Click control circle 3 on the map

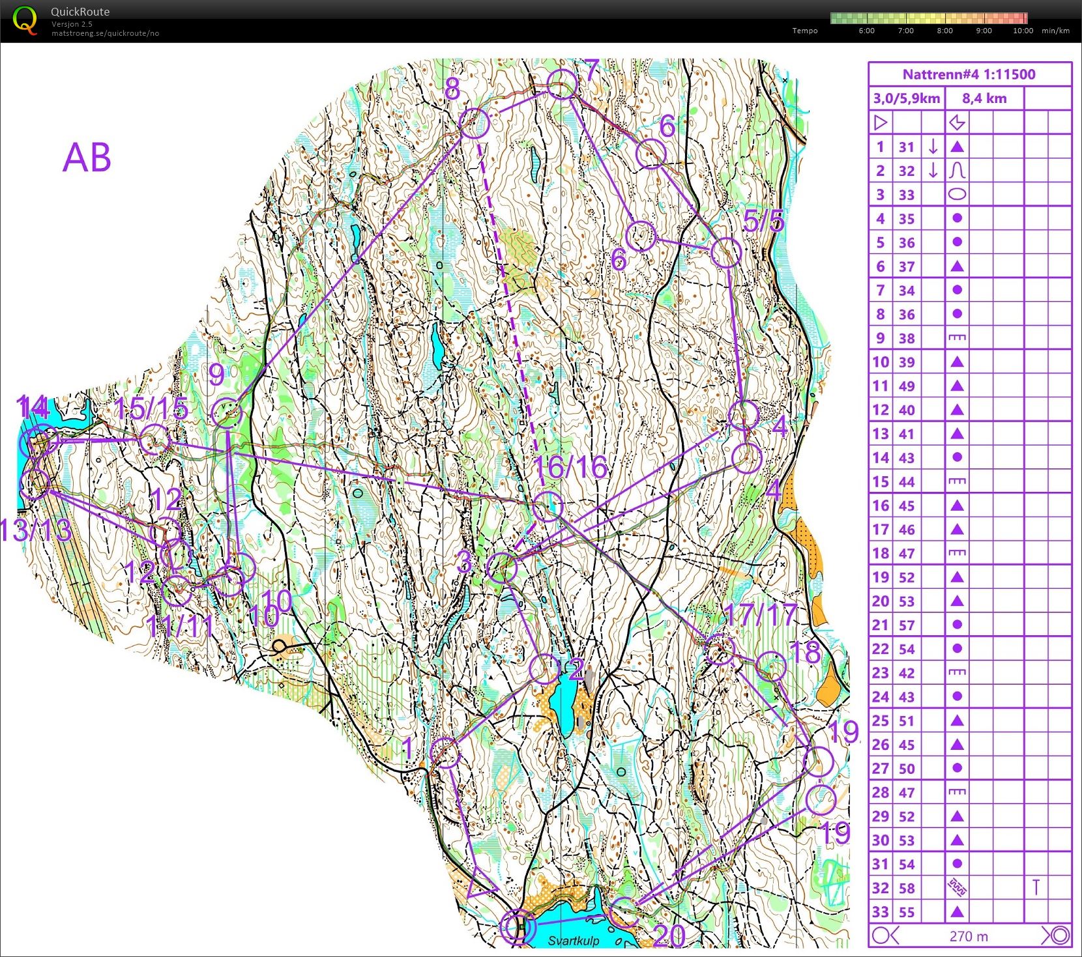(502, 567)
